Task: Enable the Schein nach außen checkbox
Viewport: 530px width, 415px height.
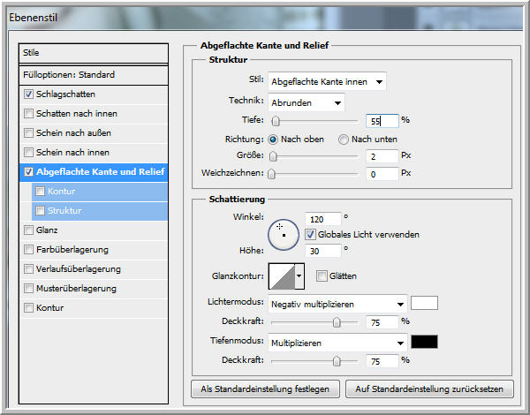Action: tap(29, 132)
